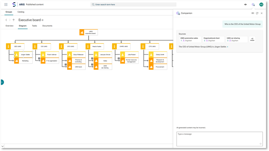Switch to the Catalog tab

click(x=21, y=12)
